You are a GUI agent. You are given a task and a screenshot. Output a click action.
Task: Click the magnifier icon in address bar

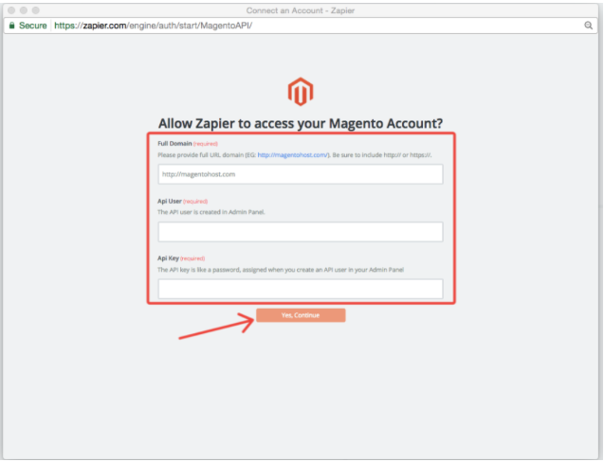click(588, 26)
